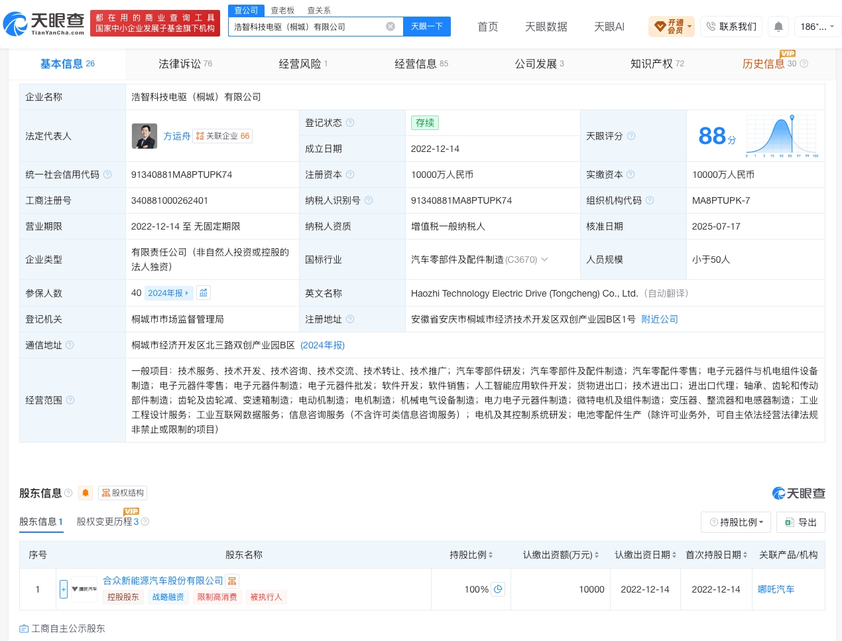Click the structure icon beside 合众新能源汽车股份有限公司
The height and width of the screenshot is (641, 842).
pos(232,581)
